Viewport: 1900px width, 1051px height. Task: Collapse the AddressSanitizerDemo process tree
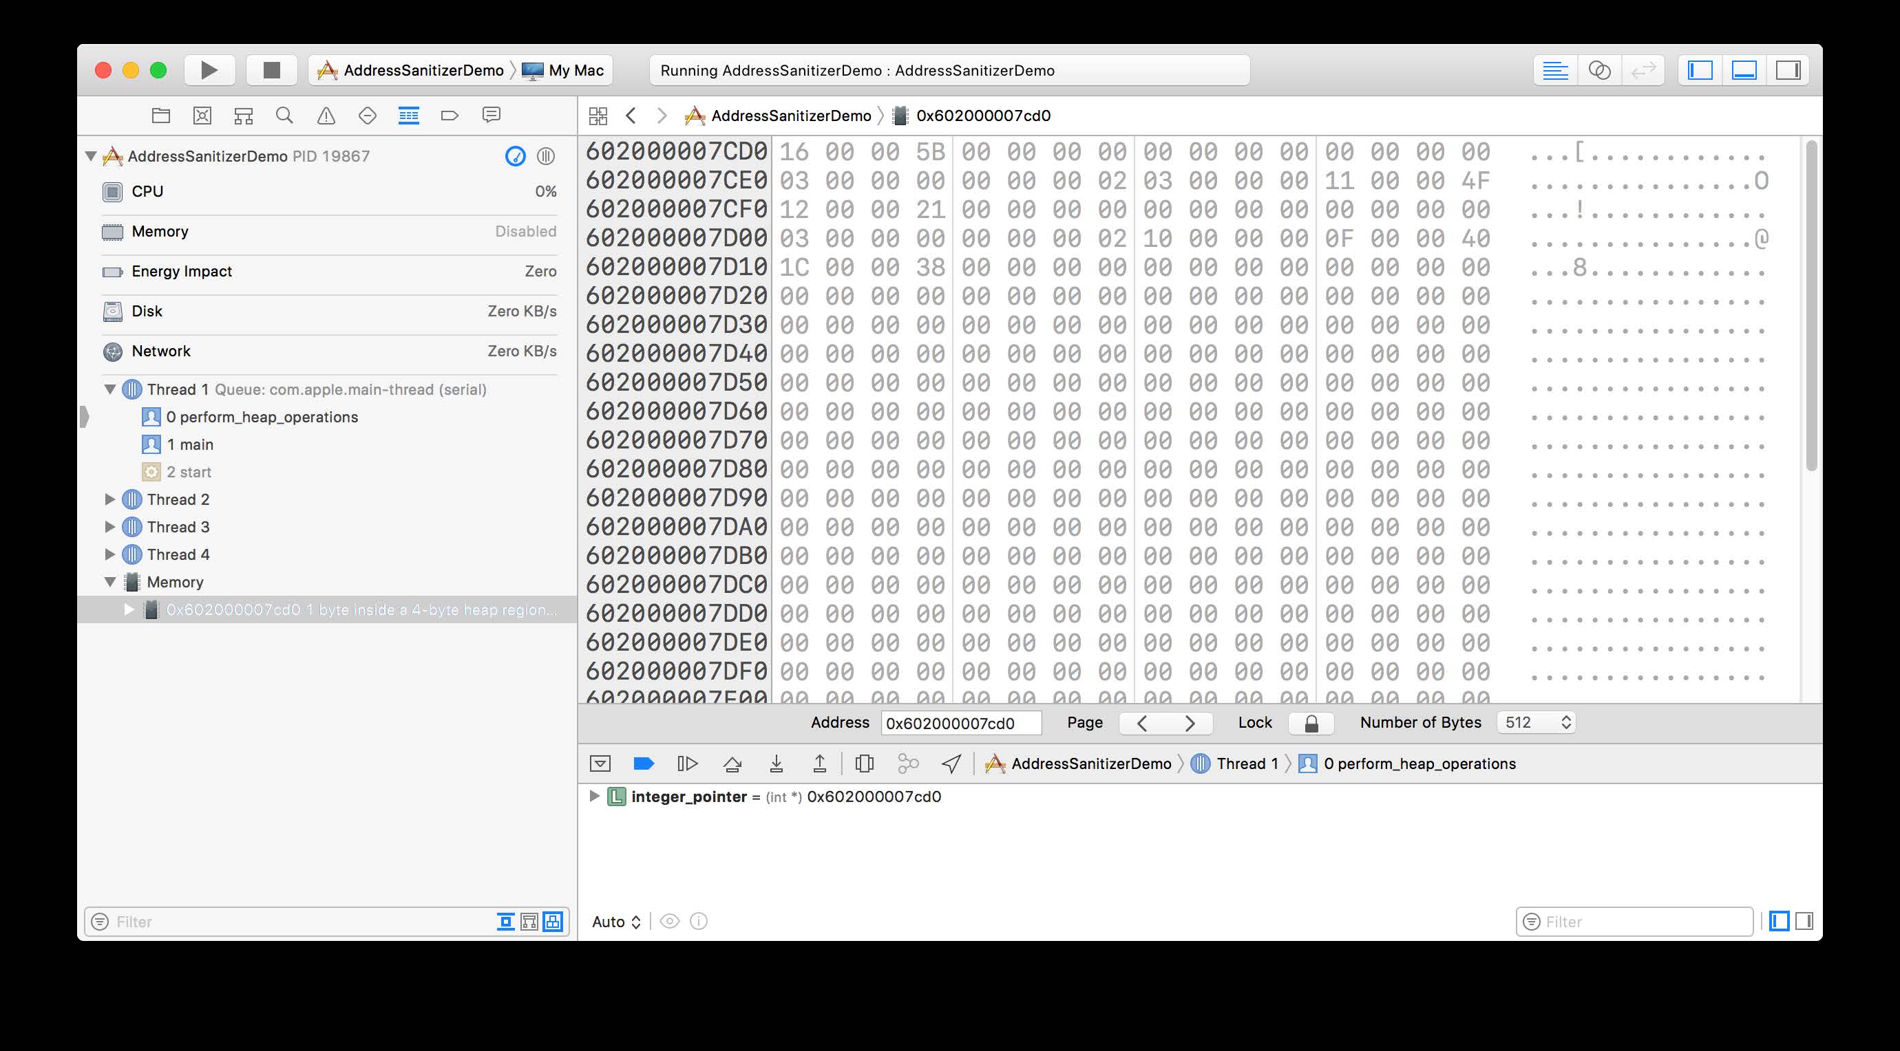(x=91, y=156)
